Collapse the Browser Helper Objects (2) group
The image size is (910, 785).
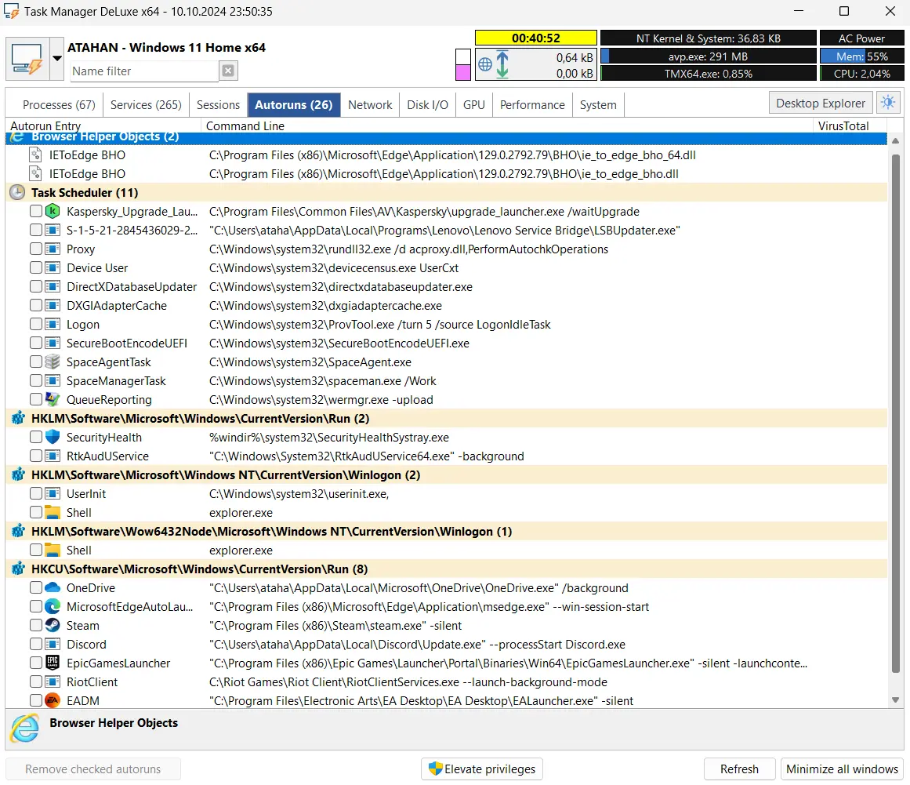[x=446, y=137]
